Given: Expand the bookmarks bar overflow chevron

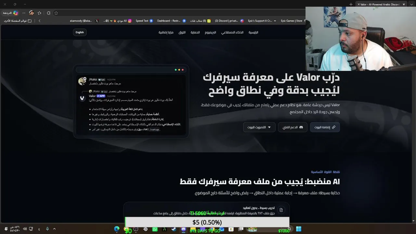Looking at the screenshot, I should (x=39, y=21).
